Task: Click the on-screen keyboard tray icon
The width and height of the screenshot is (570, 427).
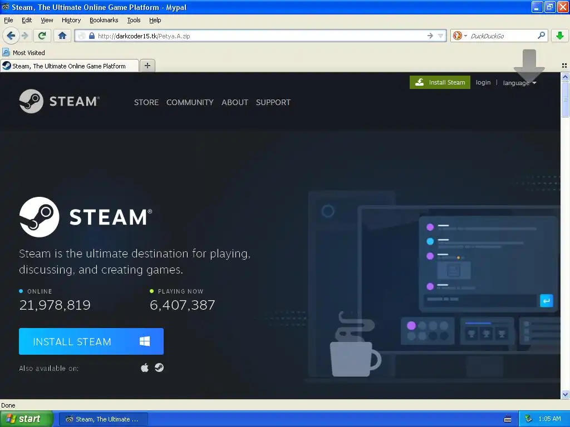Action: coord(508,419)
